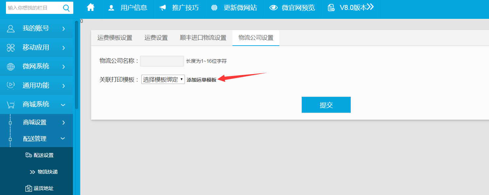Image resolution: width=489 pixels, height=195 pixels.
Task: Click the home icon in top bar
Action: pos(90,8)
